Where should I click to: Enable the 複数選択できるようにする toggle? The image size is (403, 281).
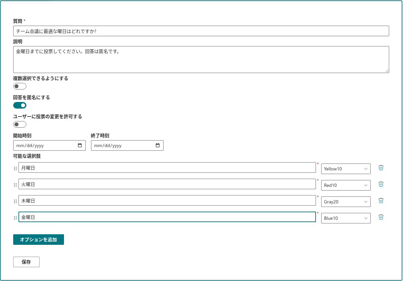tap(20, 86)
